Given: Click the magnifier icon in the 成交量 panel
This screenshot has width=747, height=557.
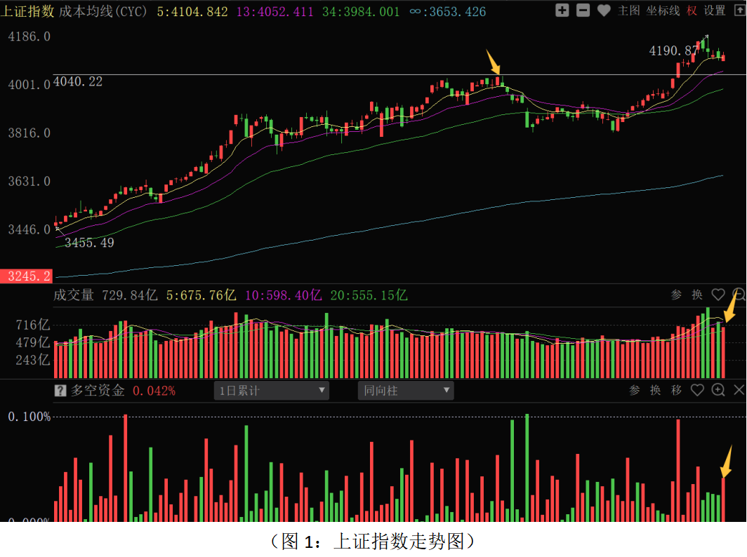Looking at the screenshot, I should (739, 295).
